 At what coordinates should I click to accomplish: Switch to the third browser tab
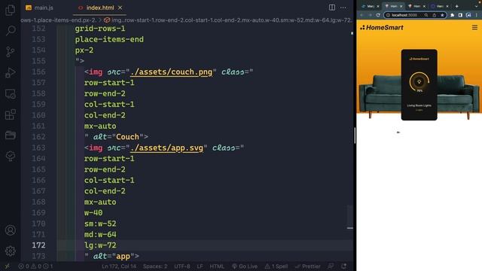point(416,6)
